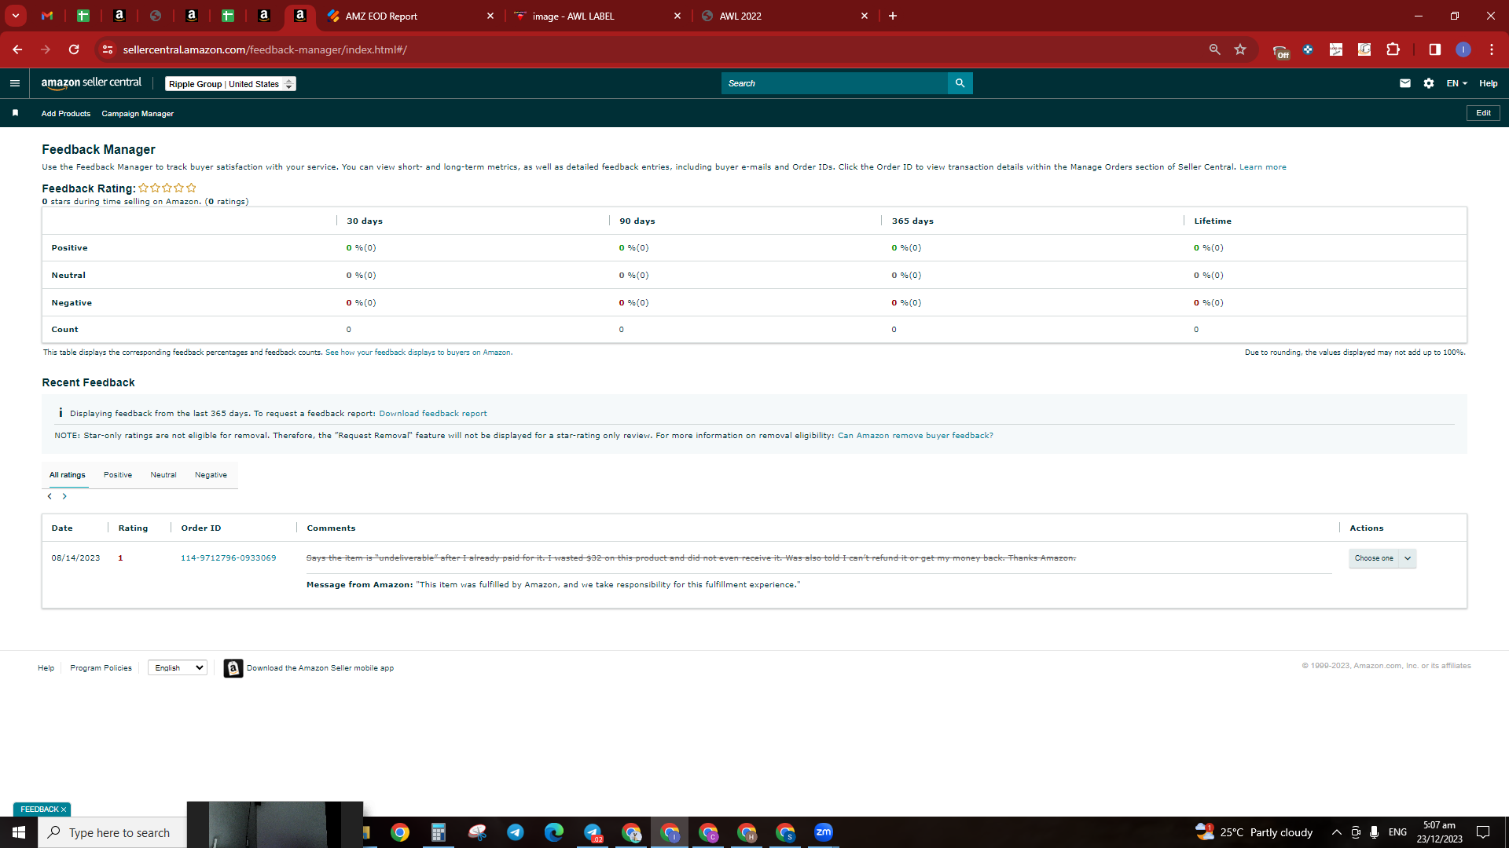Select the Negative feedback tab

(x=211, y=475)
